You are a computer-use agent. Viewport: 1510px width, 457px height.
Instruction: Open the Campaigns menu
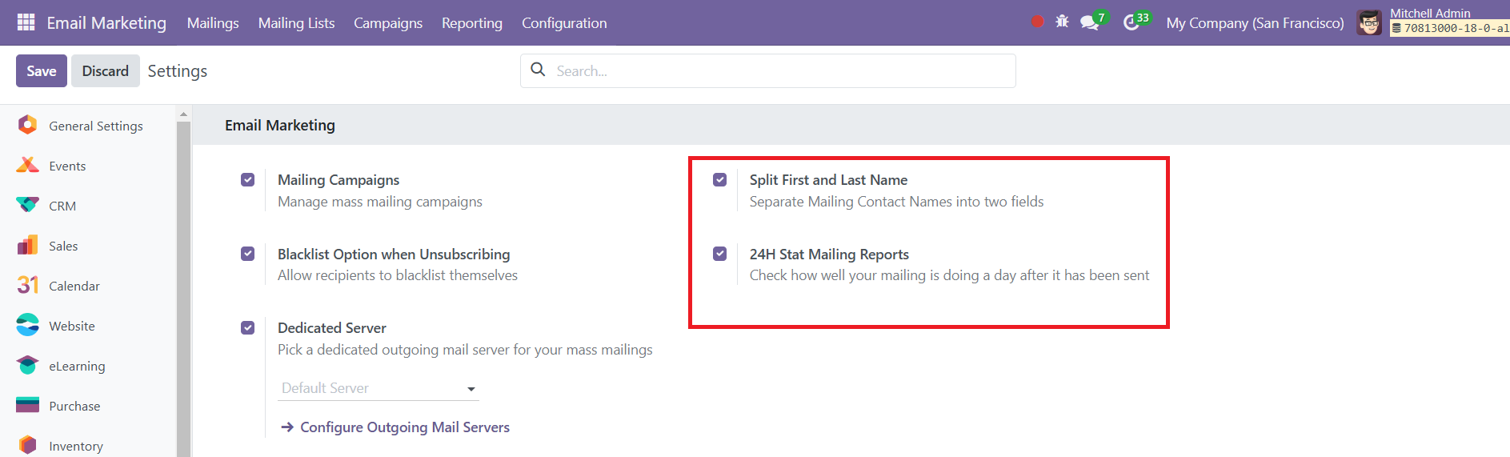click(x=388, y=23)
